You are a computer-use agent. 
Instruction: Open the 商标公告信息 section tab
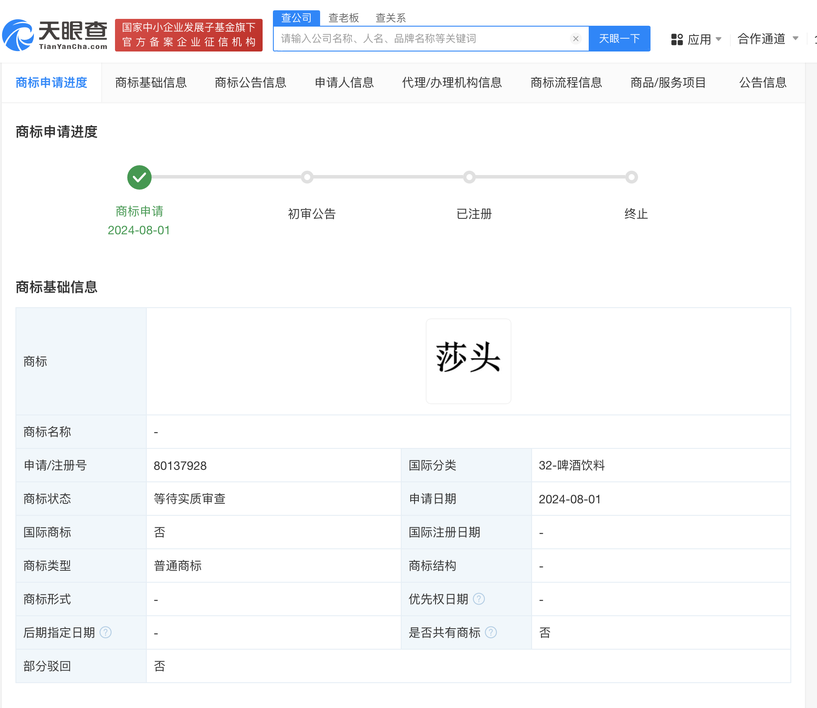251,82
